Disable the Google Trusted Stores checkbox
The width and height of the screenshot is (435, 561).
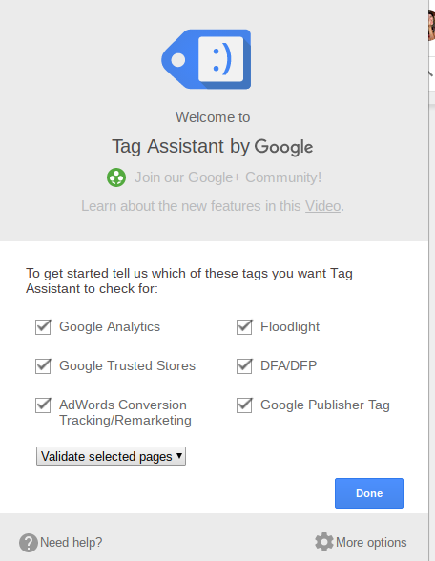pyautogui.click(x=43, y=366)
